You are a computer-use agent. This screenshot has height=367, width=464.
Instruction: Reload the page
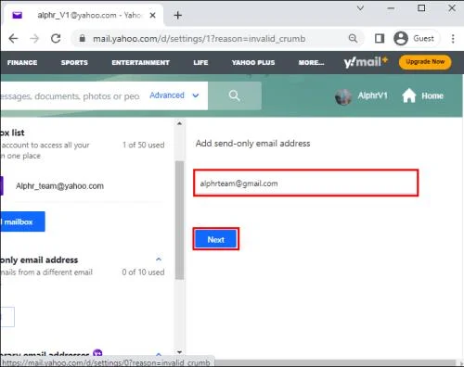pos(56,39)
